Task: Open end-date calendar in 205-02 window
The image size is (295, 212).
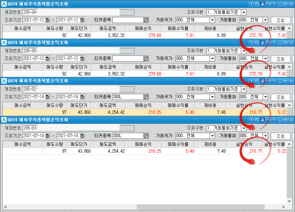Action: point(82,97)
